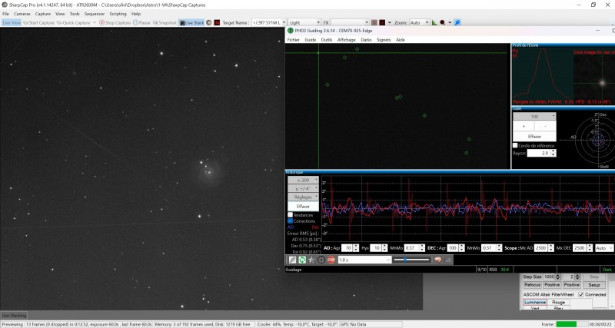Open the PHD2 Affichage menu
Viewport: 615px width, 328px height.
pos(347,40)
